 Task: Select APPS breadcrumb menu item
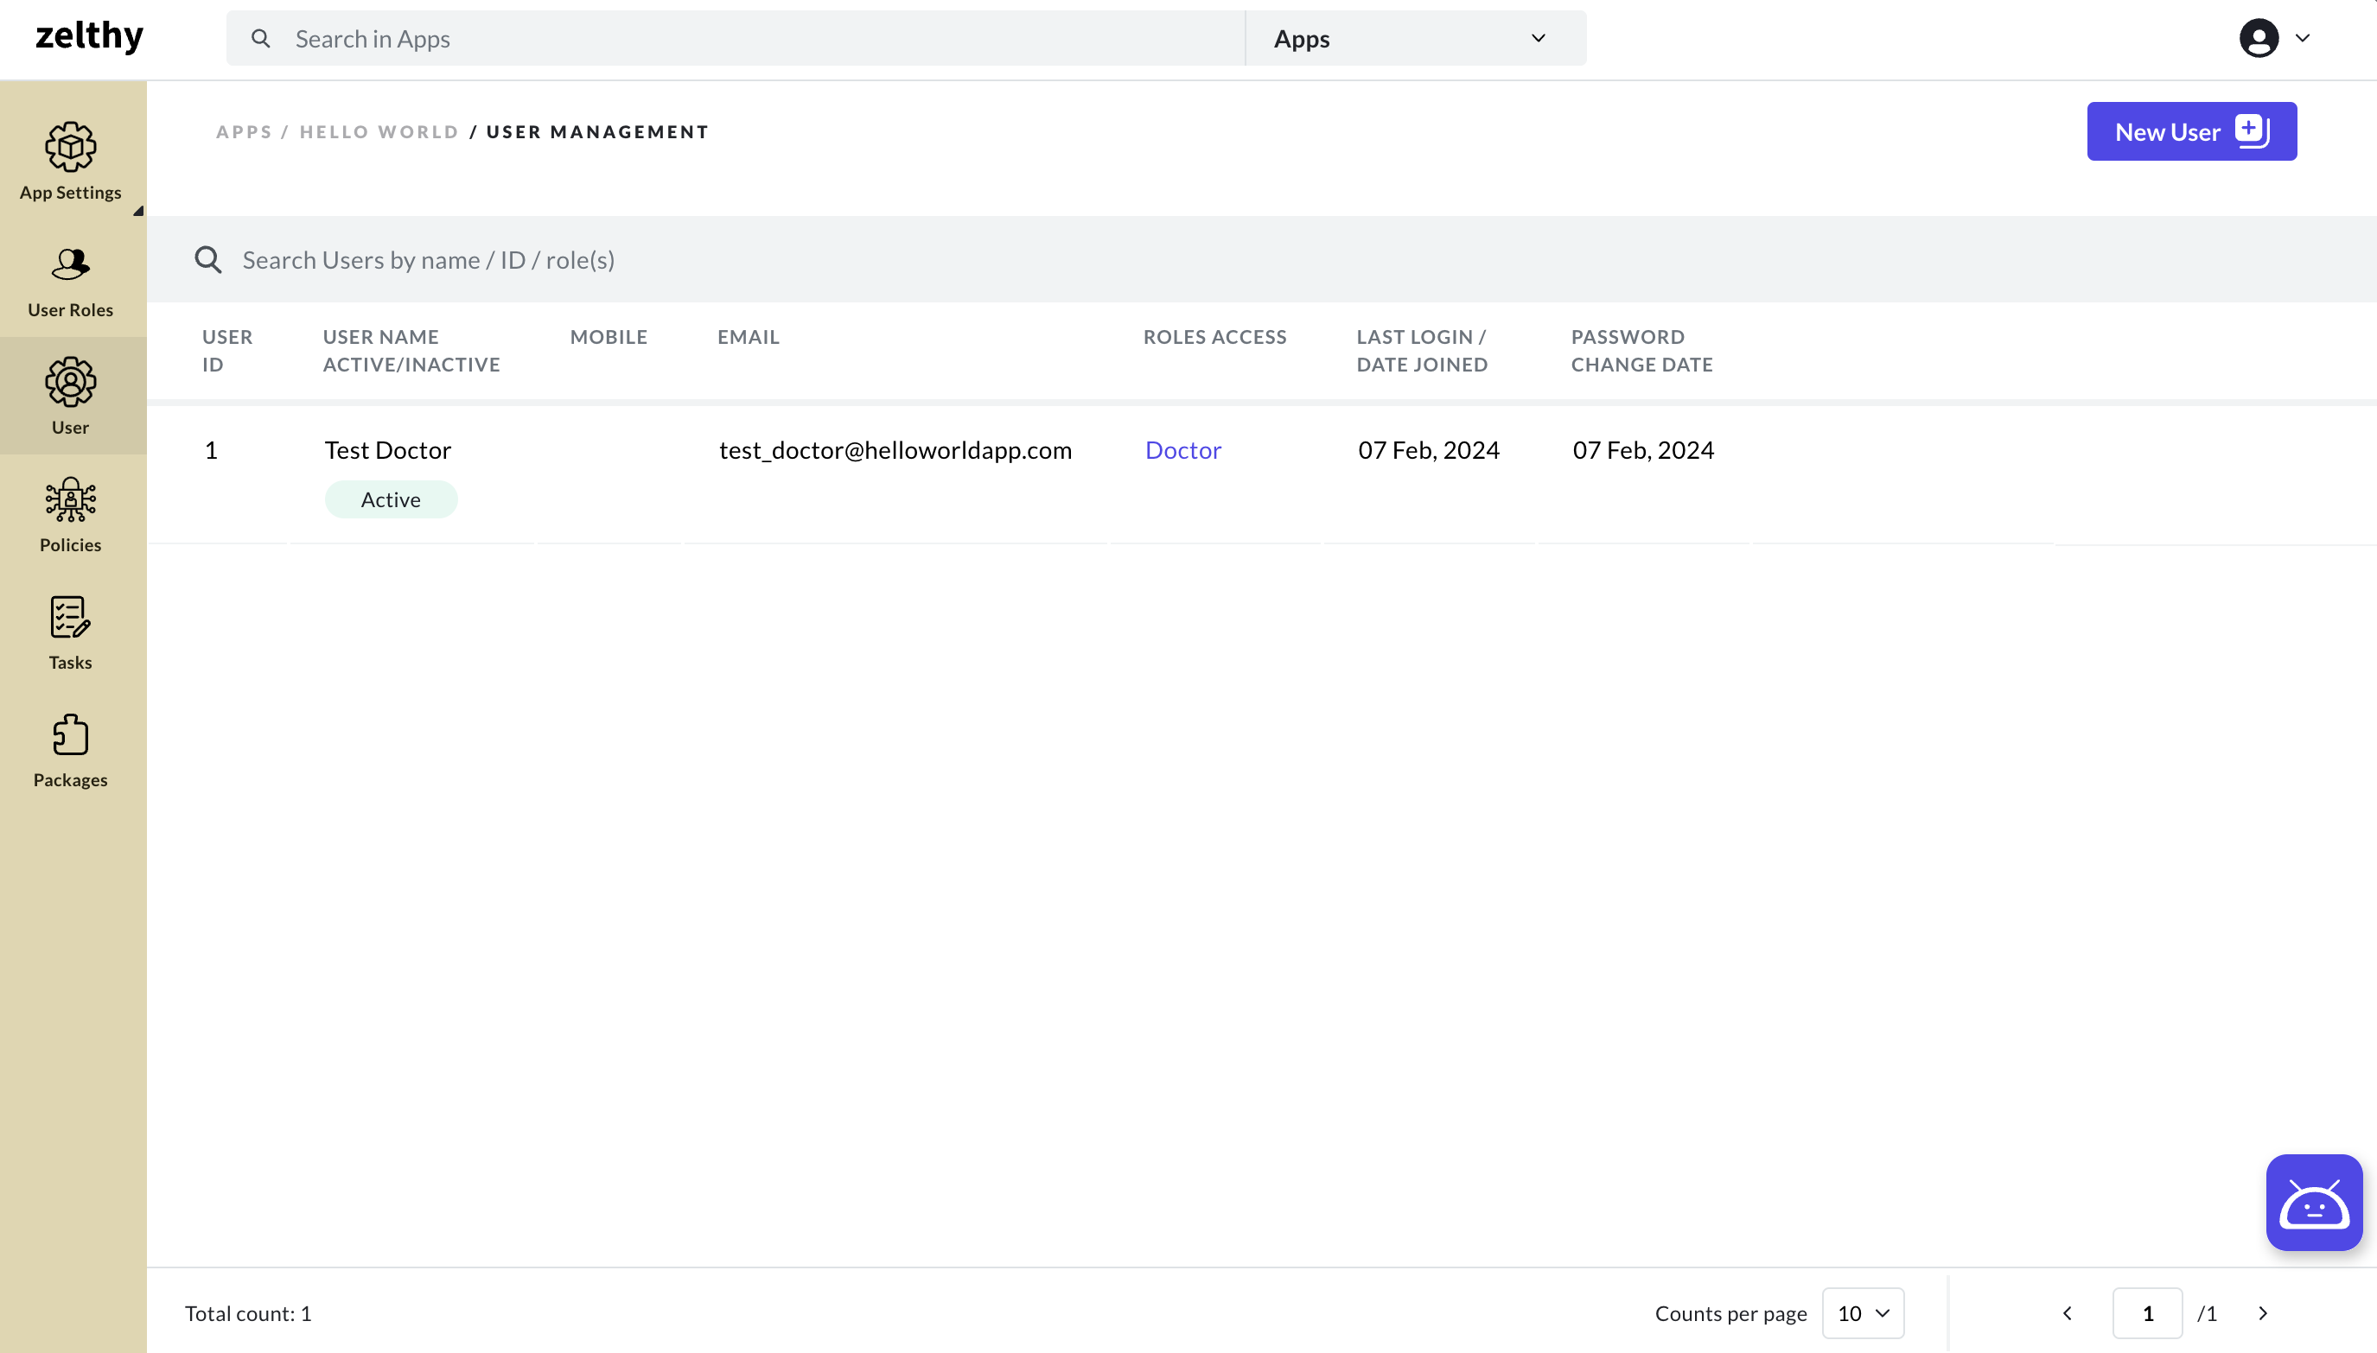245,130
